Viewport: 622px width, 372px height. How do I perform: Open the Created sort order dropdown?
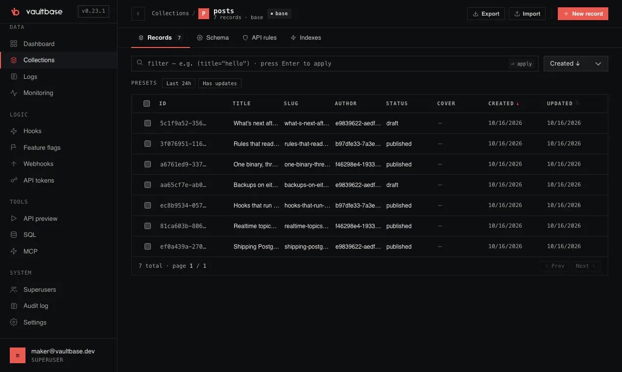(576, 64)
